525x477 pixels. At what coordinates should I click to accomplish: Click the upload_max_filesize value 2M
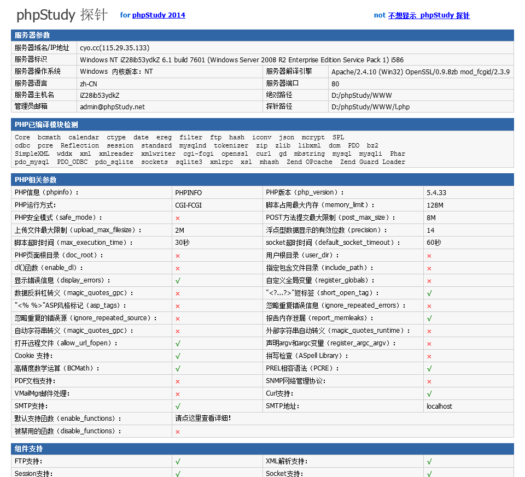(180, 231)
